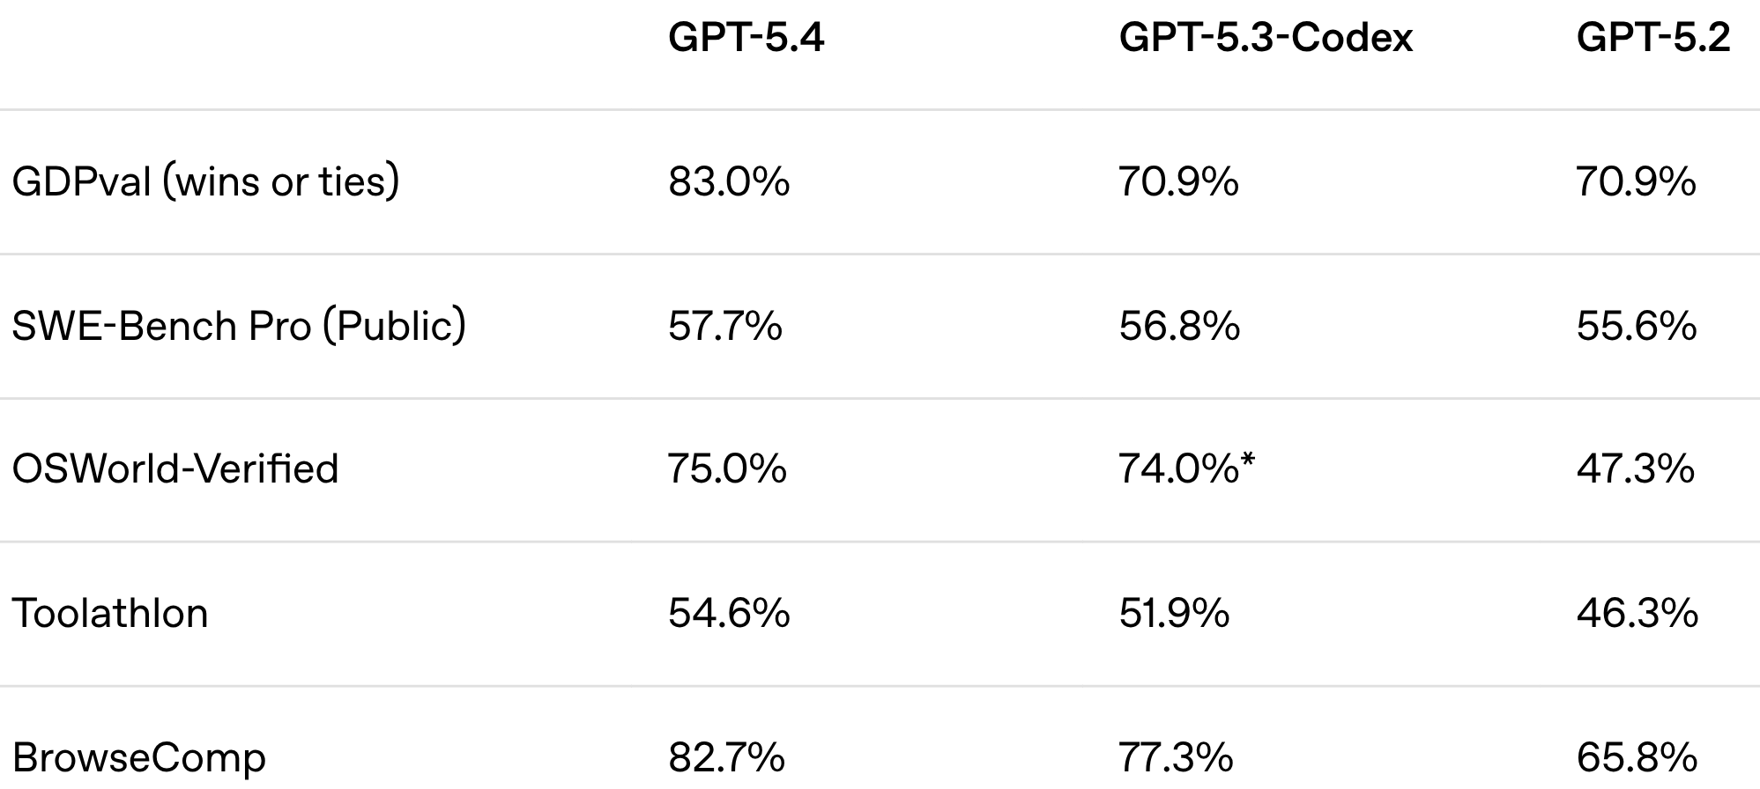
Task: Click the Toolathlon row label
Action: [110, 613]
